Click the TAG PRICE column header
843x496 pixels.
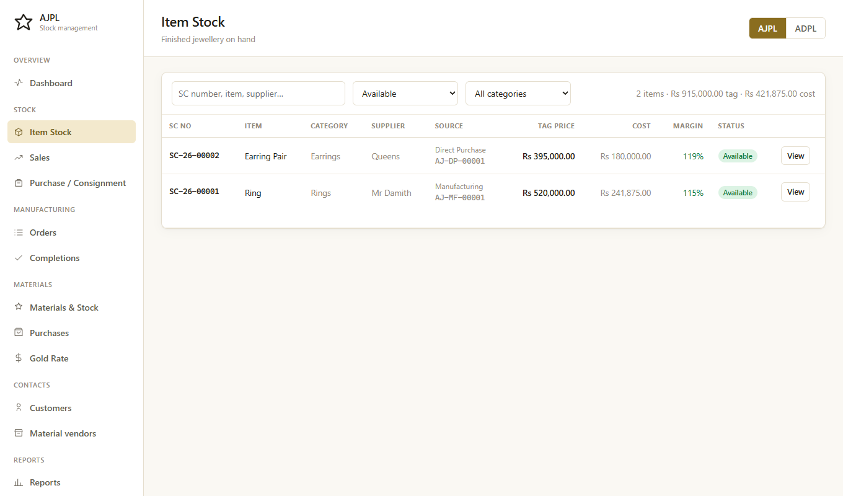click(x=556, y=126)
